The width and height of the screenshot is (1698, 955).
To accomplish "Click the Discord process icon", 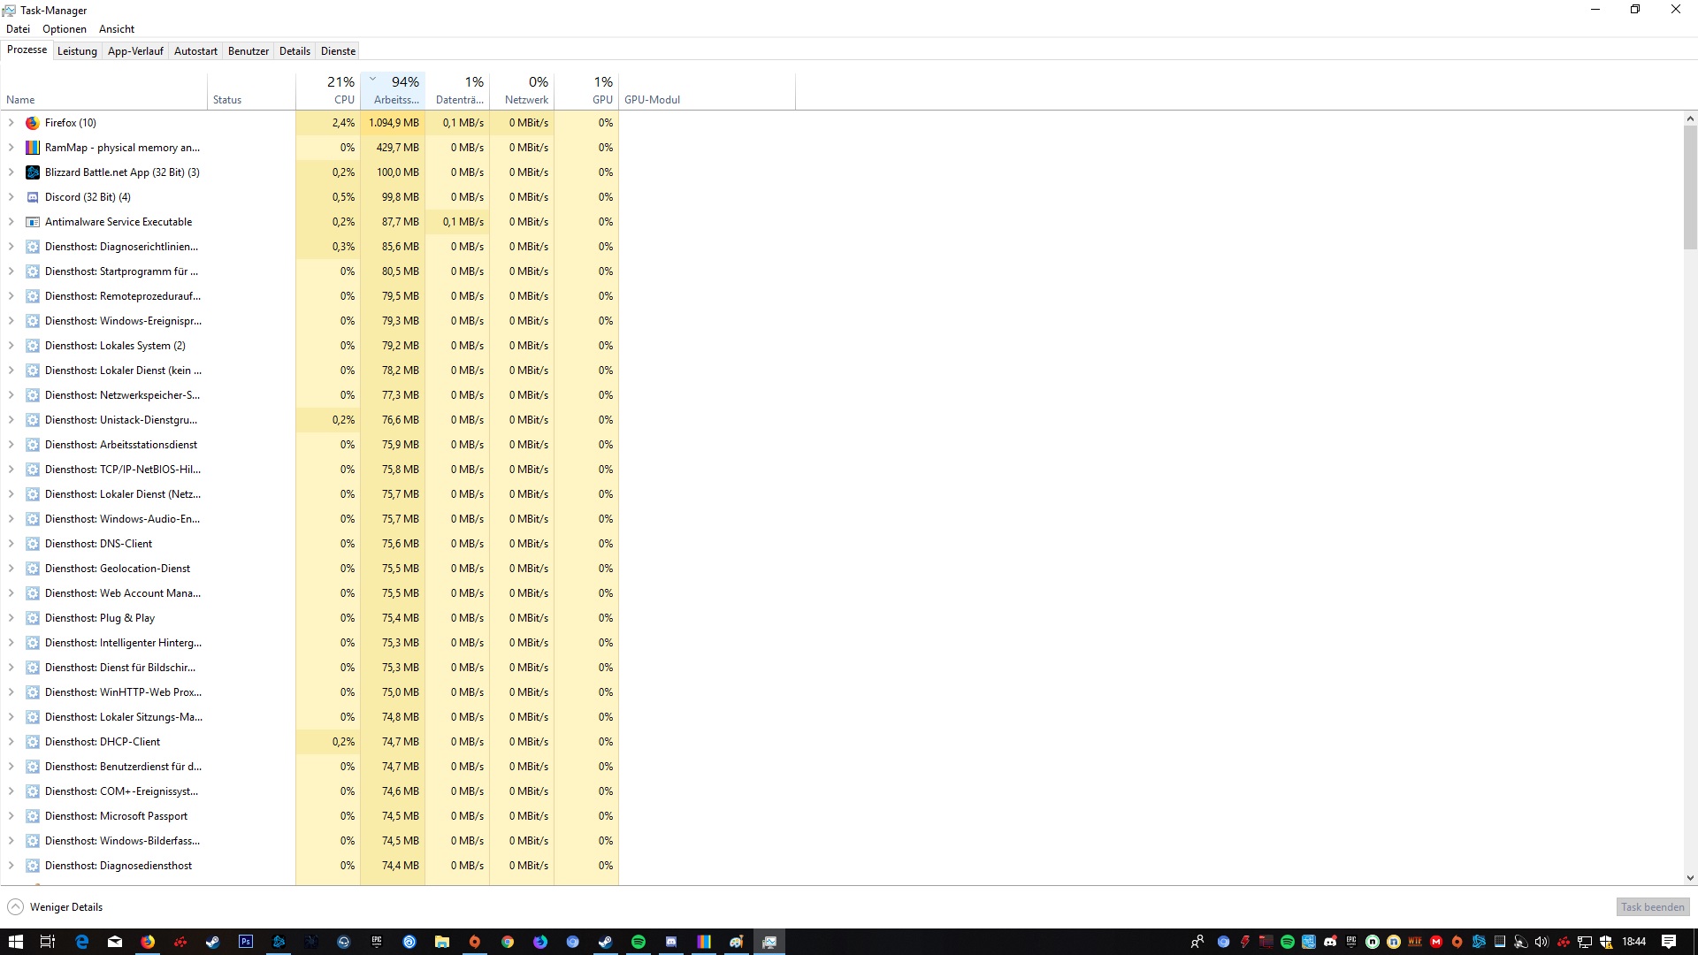I will click(33, 197).
